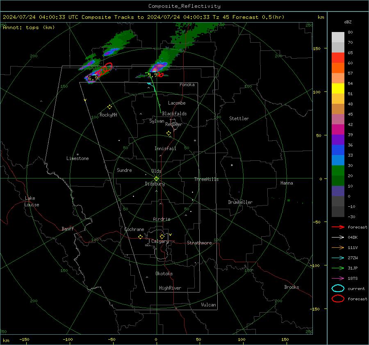
Task: Click the yellow diamond marker above Calgary
Action: [162, 236]
